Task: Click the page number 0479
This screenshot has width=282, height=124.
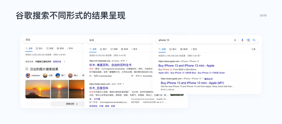Action: [263, 16]
